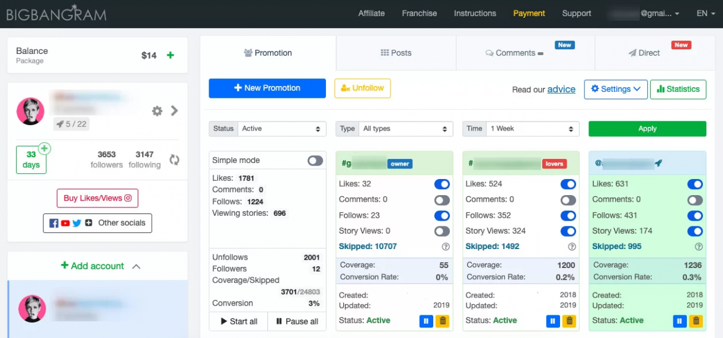This screenshot has height=338, width=723.
Task: Toggle Story Views: 174 switch
Action: pos(695,231)
